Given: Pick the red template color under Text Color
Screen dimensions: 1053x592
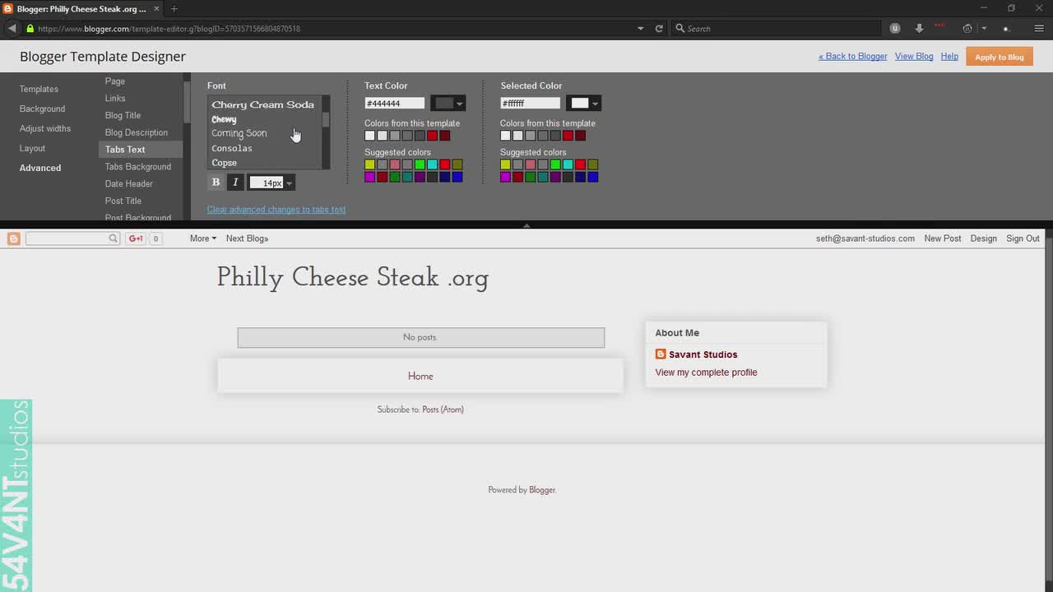Looking at the screenshot, I should coord(432,136).
